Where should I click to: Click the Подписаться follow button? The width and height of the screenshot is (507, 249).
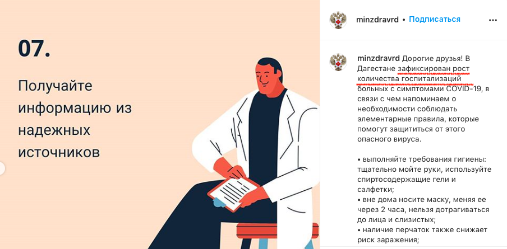(435, 20)
